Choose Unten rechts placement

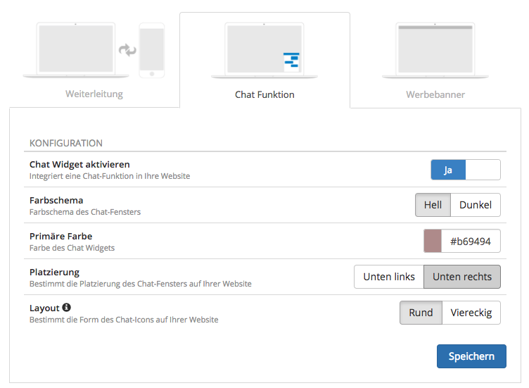tap(462, 277)
